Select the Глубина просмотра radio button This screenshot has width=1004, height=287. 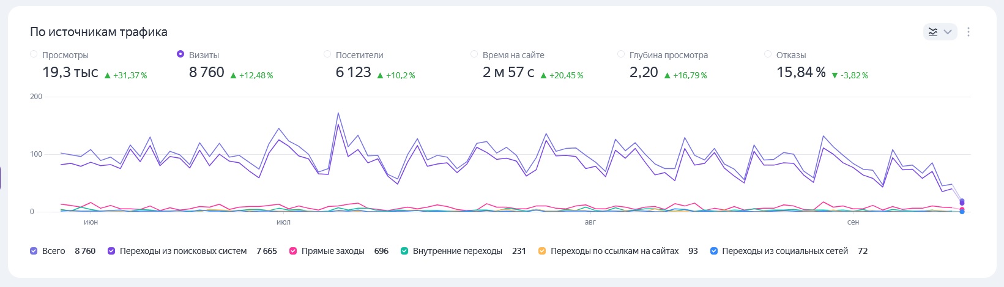coord(621,54)
